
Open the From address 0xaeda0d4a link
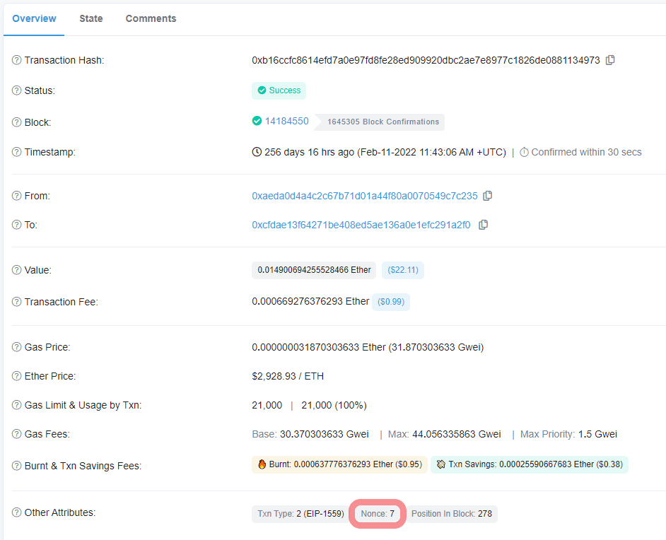364,196
